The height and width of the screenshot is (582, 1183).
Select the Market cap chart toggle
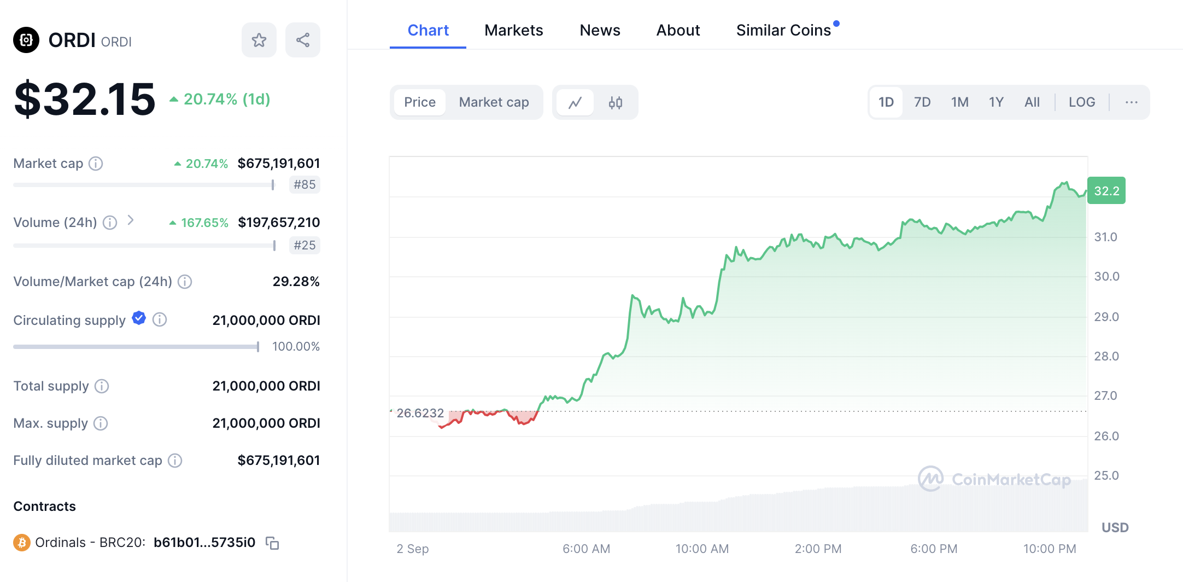point(494,102)
